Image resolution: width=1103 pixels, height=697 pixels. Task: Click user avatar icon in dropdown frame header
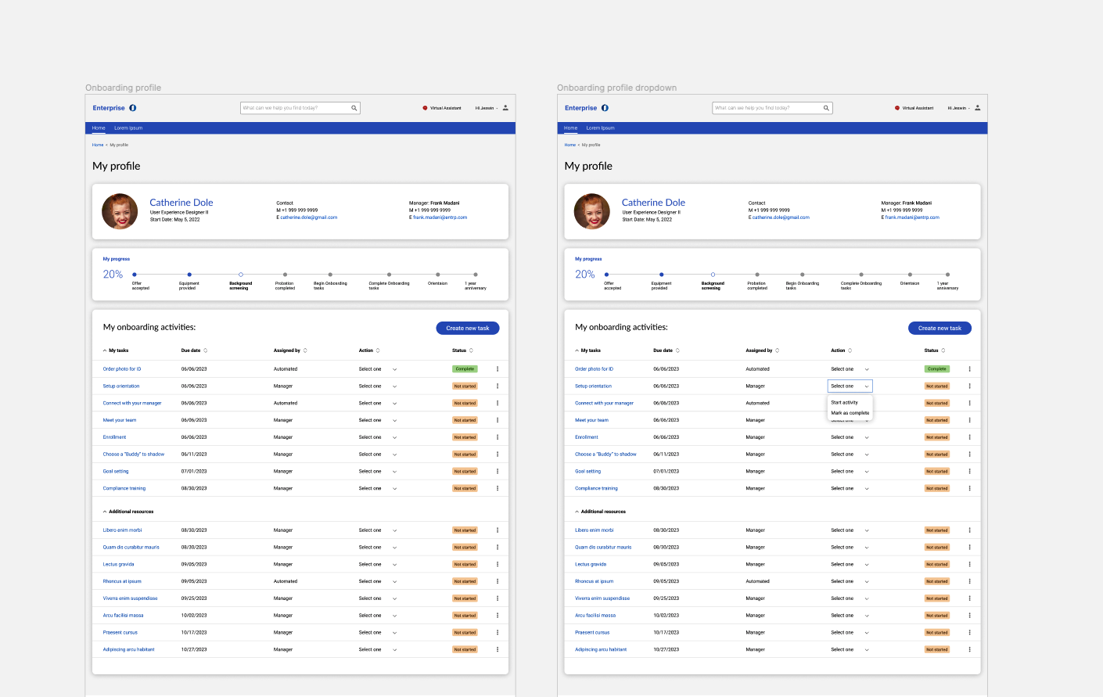(978, 108)
